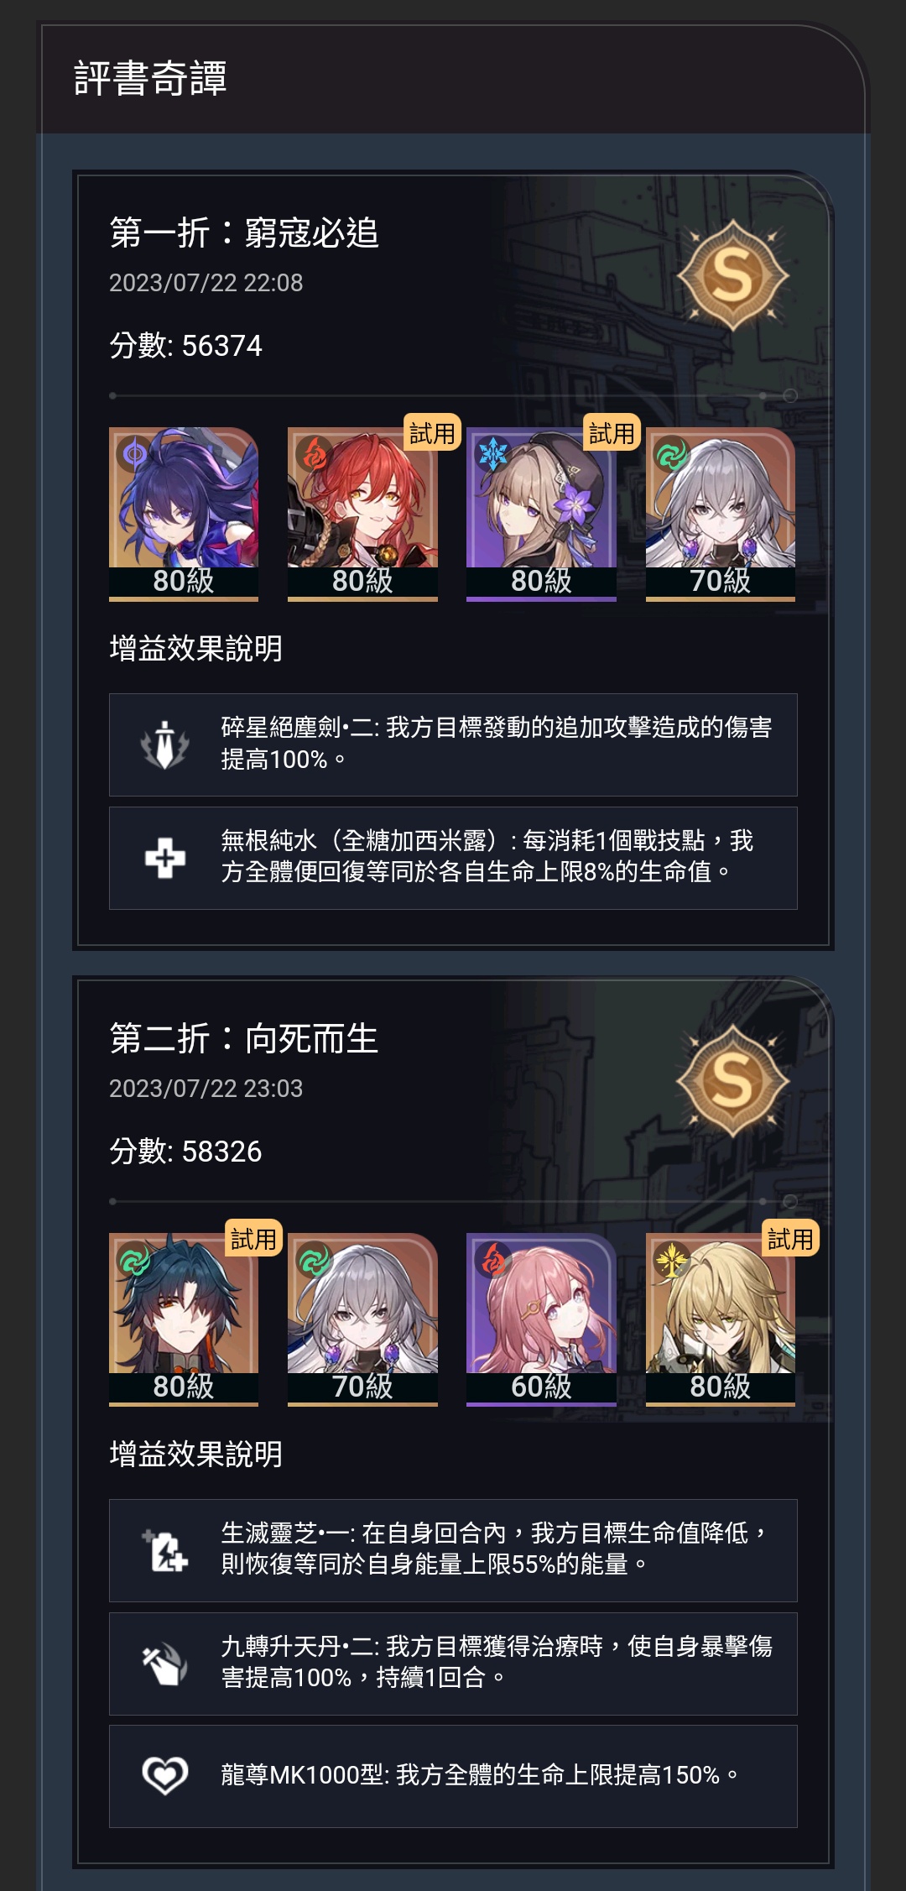Click the S rank badge of 第一折

(x=732, y=274)
